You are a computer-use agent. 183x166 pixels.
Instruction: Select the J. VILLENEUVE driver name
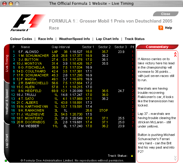[33, 114]
